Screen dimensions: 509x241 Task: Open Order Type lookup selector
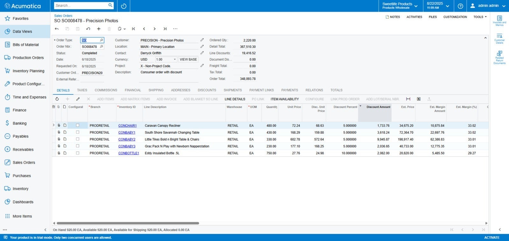pos(101,40)
